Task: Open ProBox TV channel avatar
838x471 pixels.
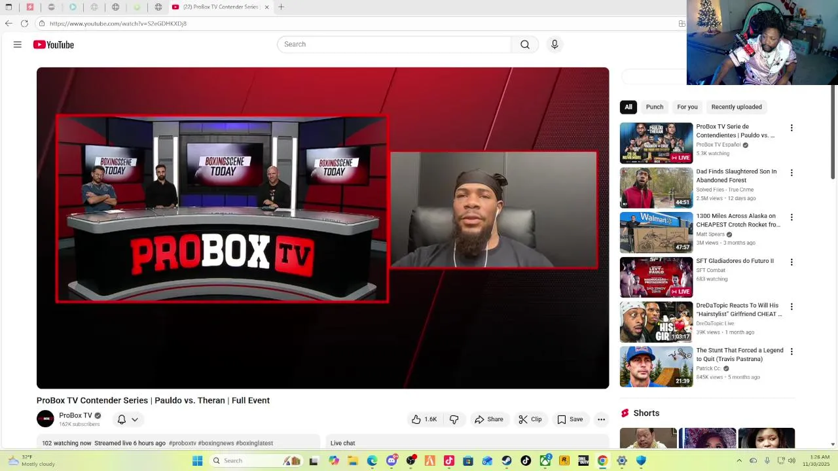Action: click(45, 419)
